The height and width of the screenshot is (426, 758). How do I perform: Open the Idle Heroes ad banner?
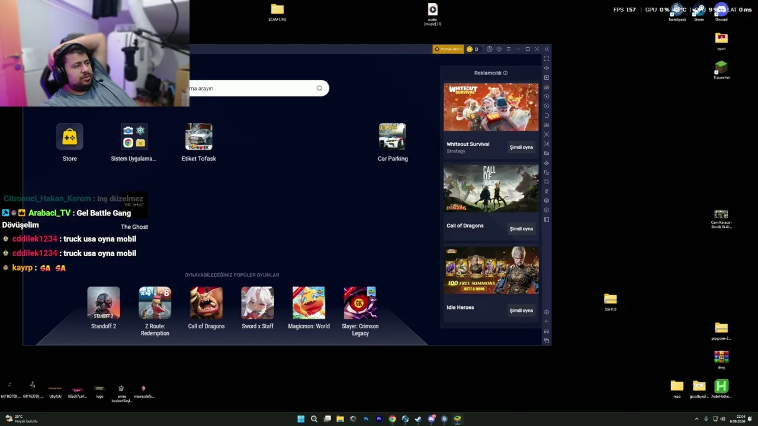(x=491, y=270)
